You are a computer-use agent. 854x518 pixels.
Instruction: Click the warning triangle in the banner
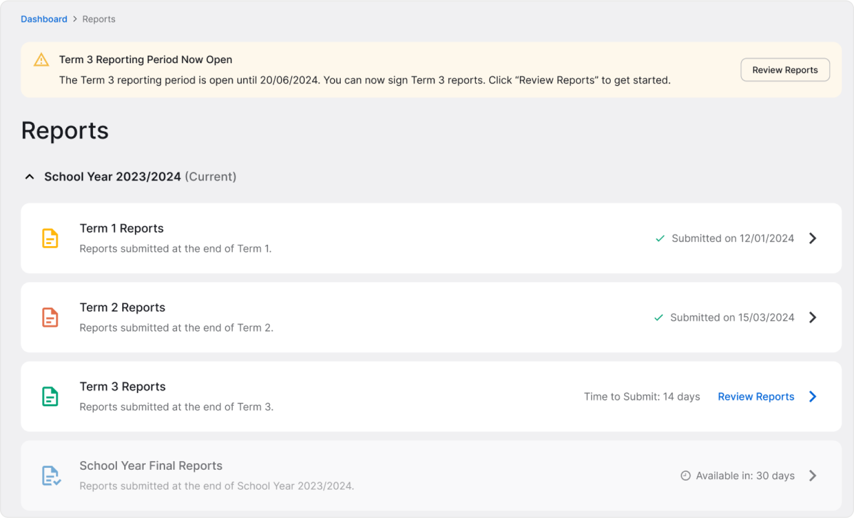click(x=40, y=60)
